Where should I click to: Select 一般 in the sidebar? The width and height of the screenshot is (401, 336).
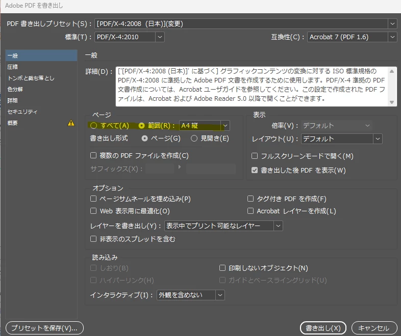[x=41, y=55]
